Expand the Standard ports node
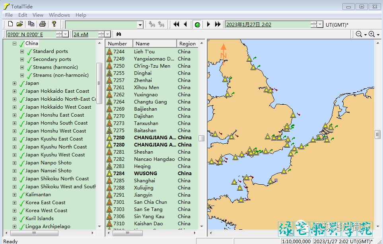 (x=22, y=52)
